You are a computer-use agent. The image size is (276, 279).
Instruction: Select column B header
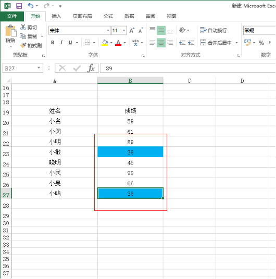point(130,81)
